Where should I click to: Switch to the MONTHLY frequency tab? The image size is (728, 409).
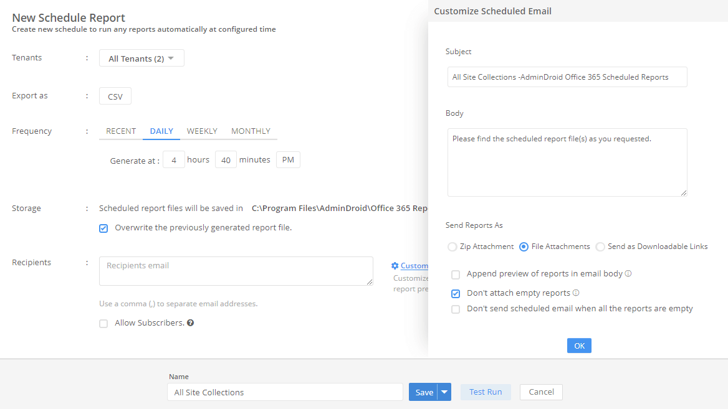pyautogui.click(x=251, y=131)
